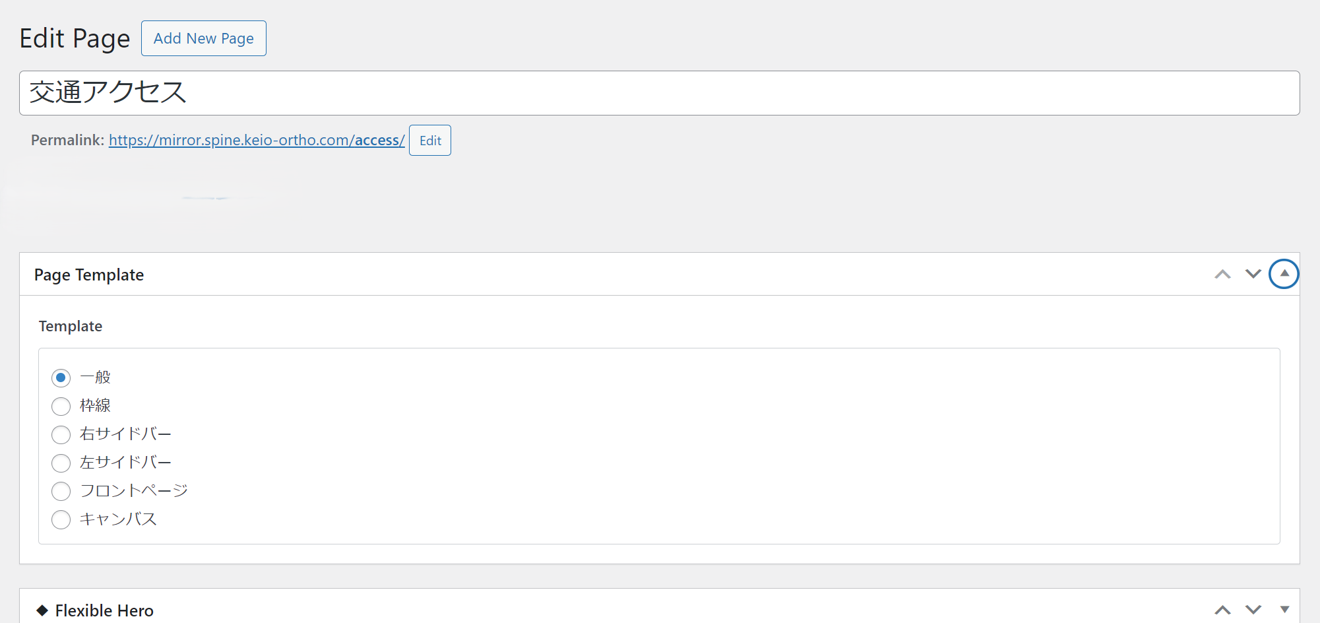Viewport: 1320px width, 623px height.
Task: Move Flexible Hero panel up
Action: (1222, 610)
